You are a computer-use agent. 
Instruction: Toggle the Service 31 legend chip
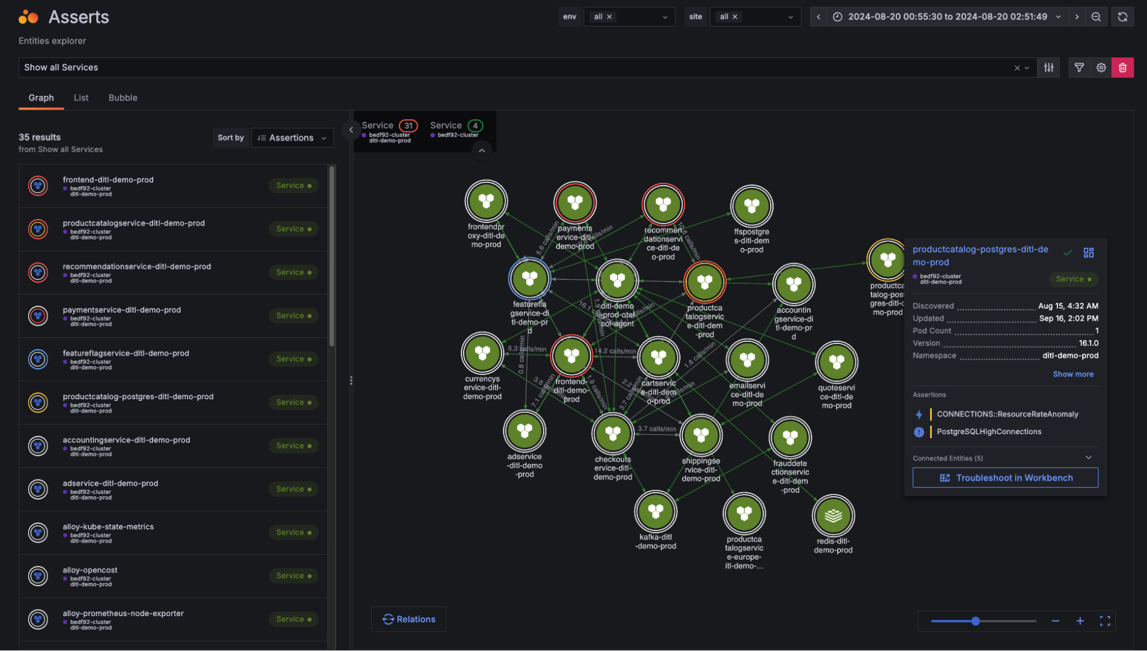(389, 125)
